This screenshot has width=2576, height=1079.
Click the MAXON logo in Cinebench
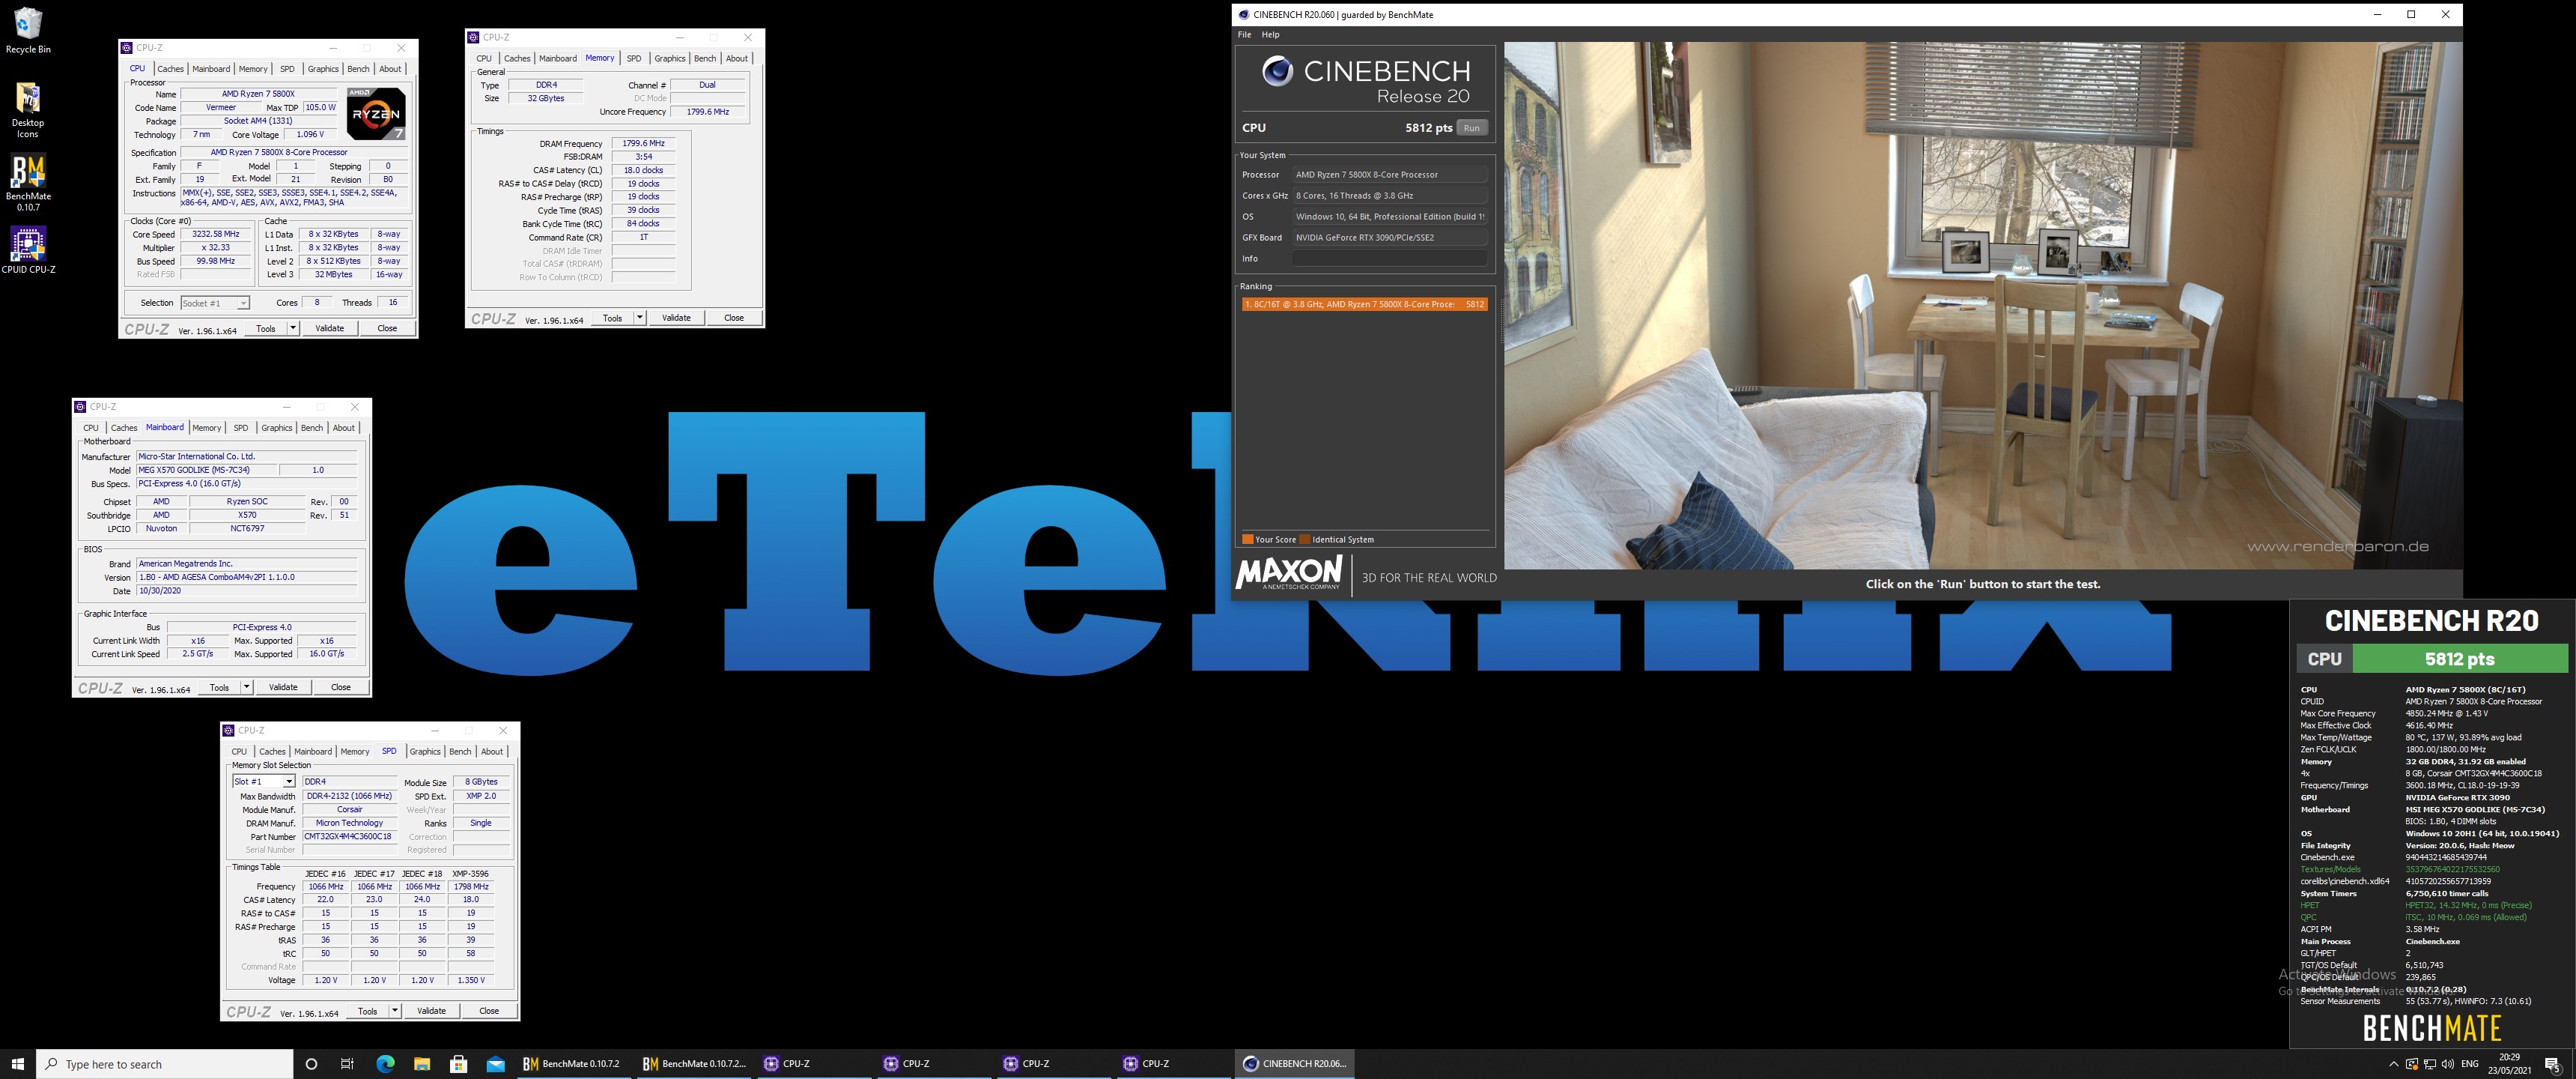1289,573
